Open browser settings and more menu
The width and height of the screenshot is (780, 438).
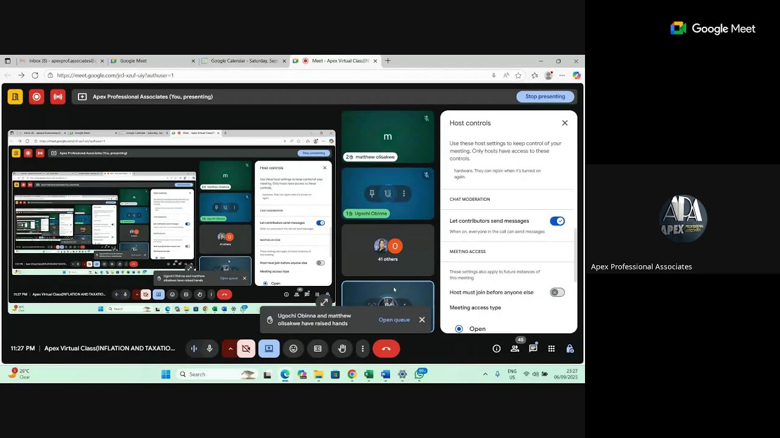(x=562, y=75)
